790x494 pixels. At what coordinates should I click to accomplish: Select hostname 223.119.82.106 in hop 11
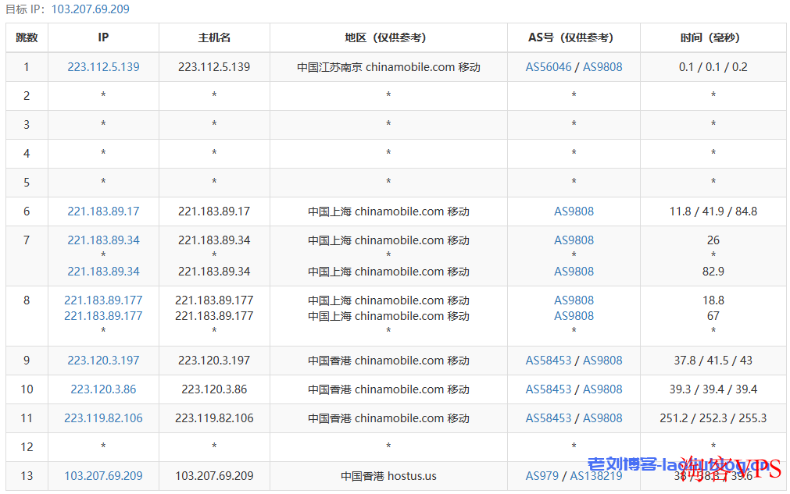[x=214, y=418]
